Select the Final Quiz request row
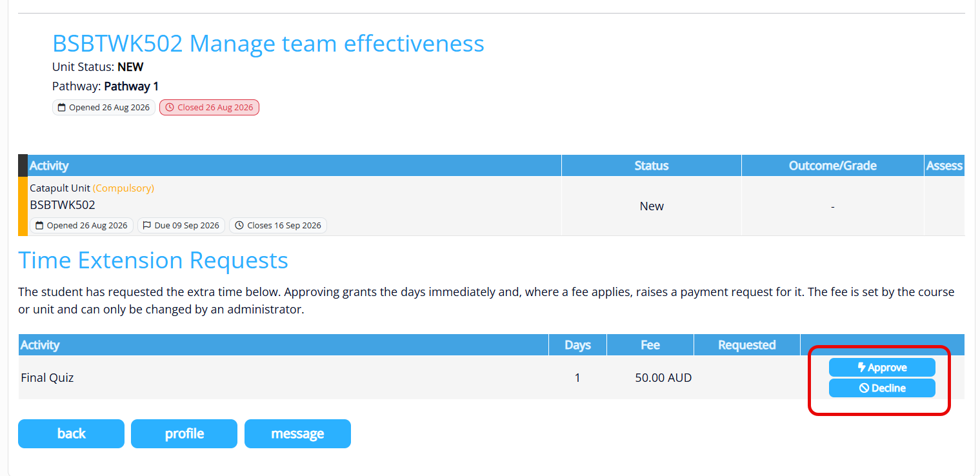Viewport: 980px width, 476px height. (492, 377)
